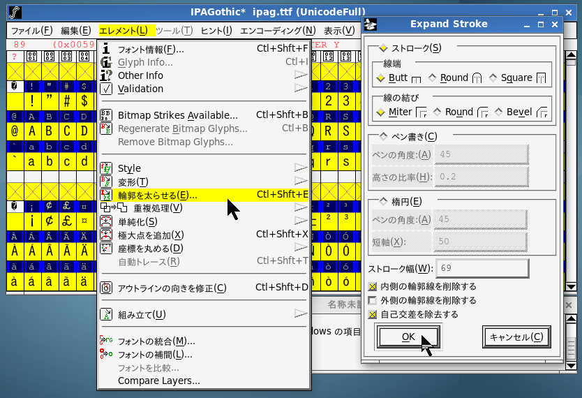Click the 輪郭を太らせる expand stroke icon

point(106,195)
